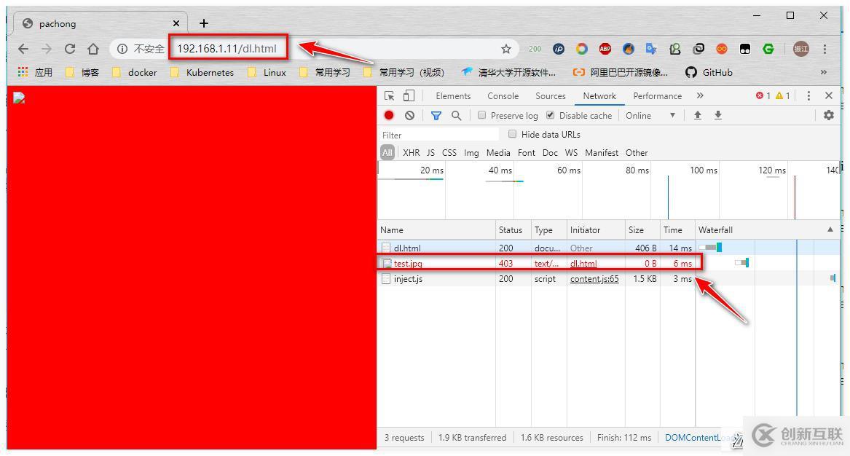Image resolution: width=850 pixels, height=456 pixels.
Task: Sort by the Status column header
Action: 513,230
